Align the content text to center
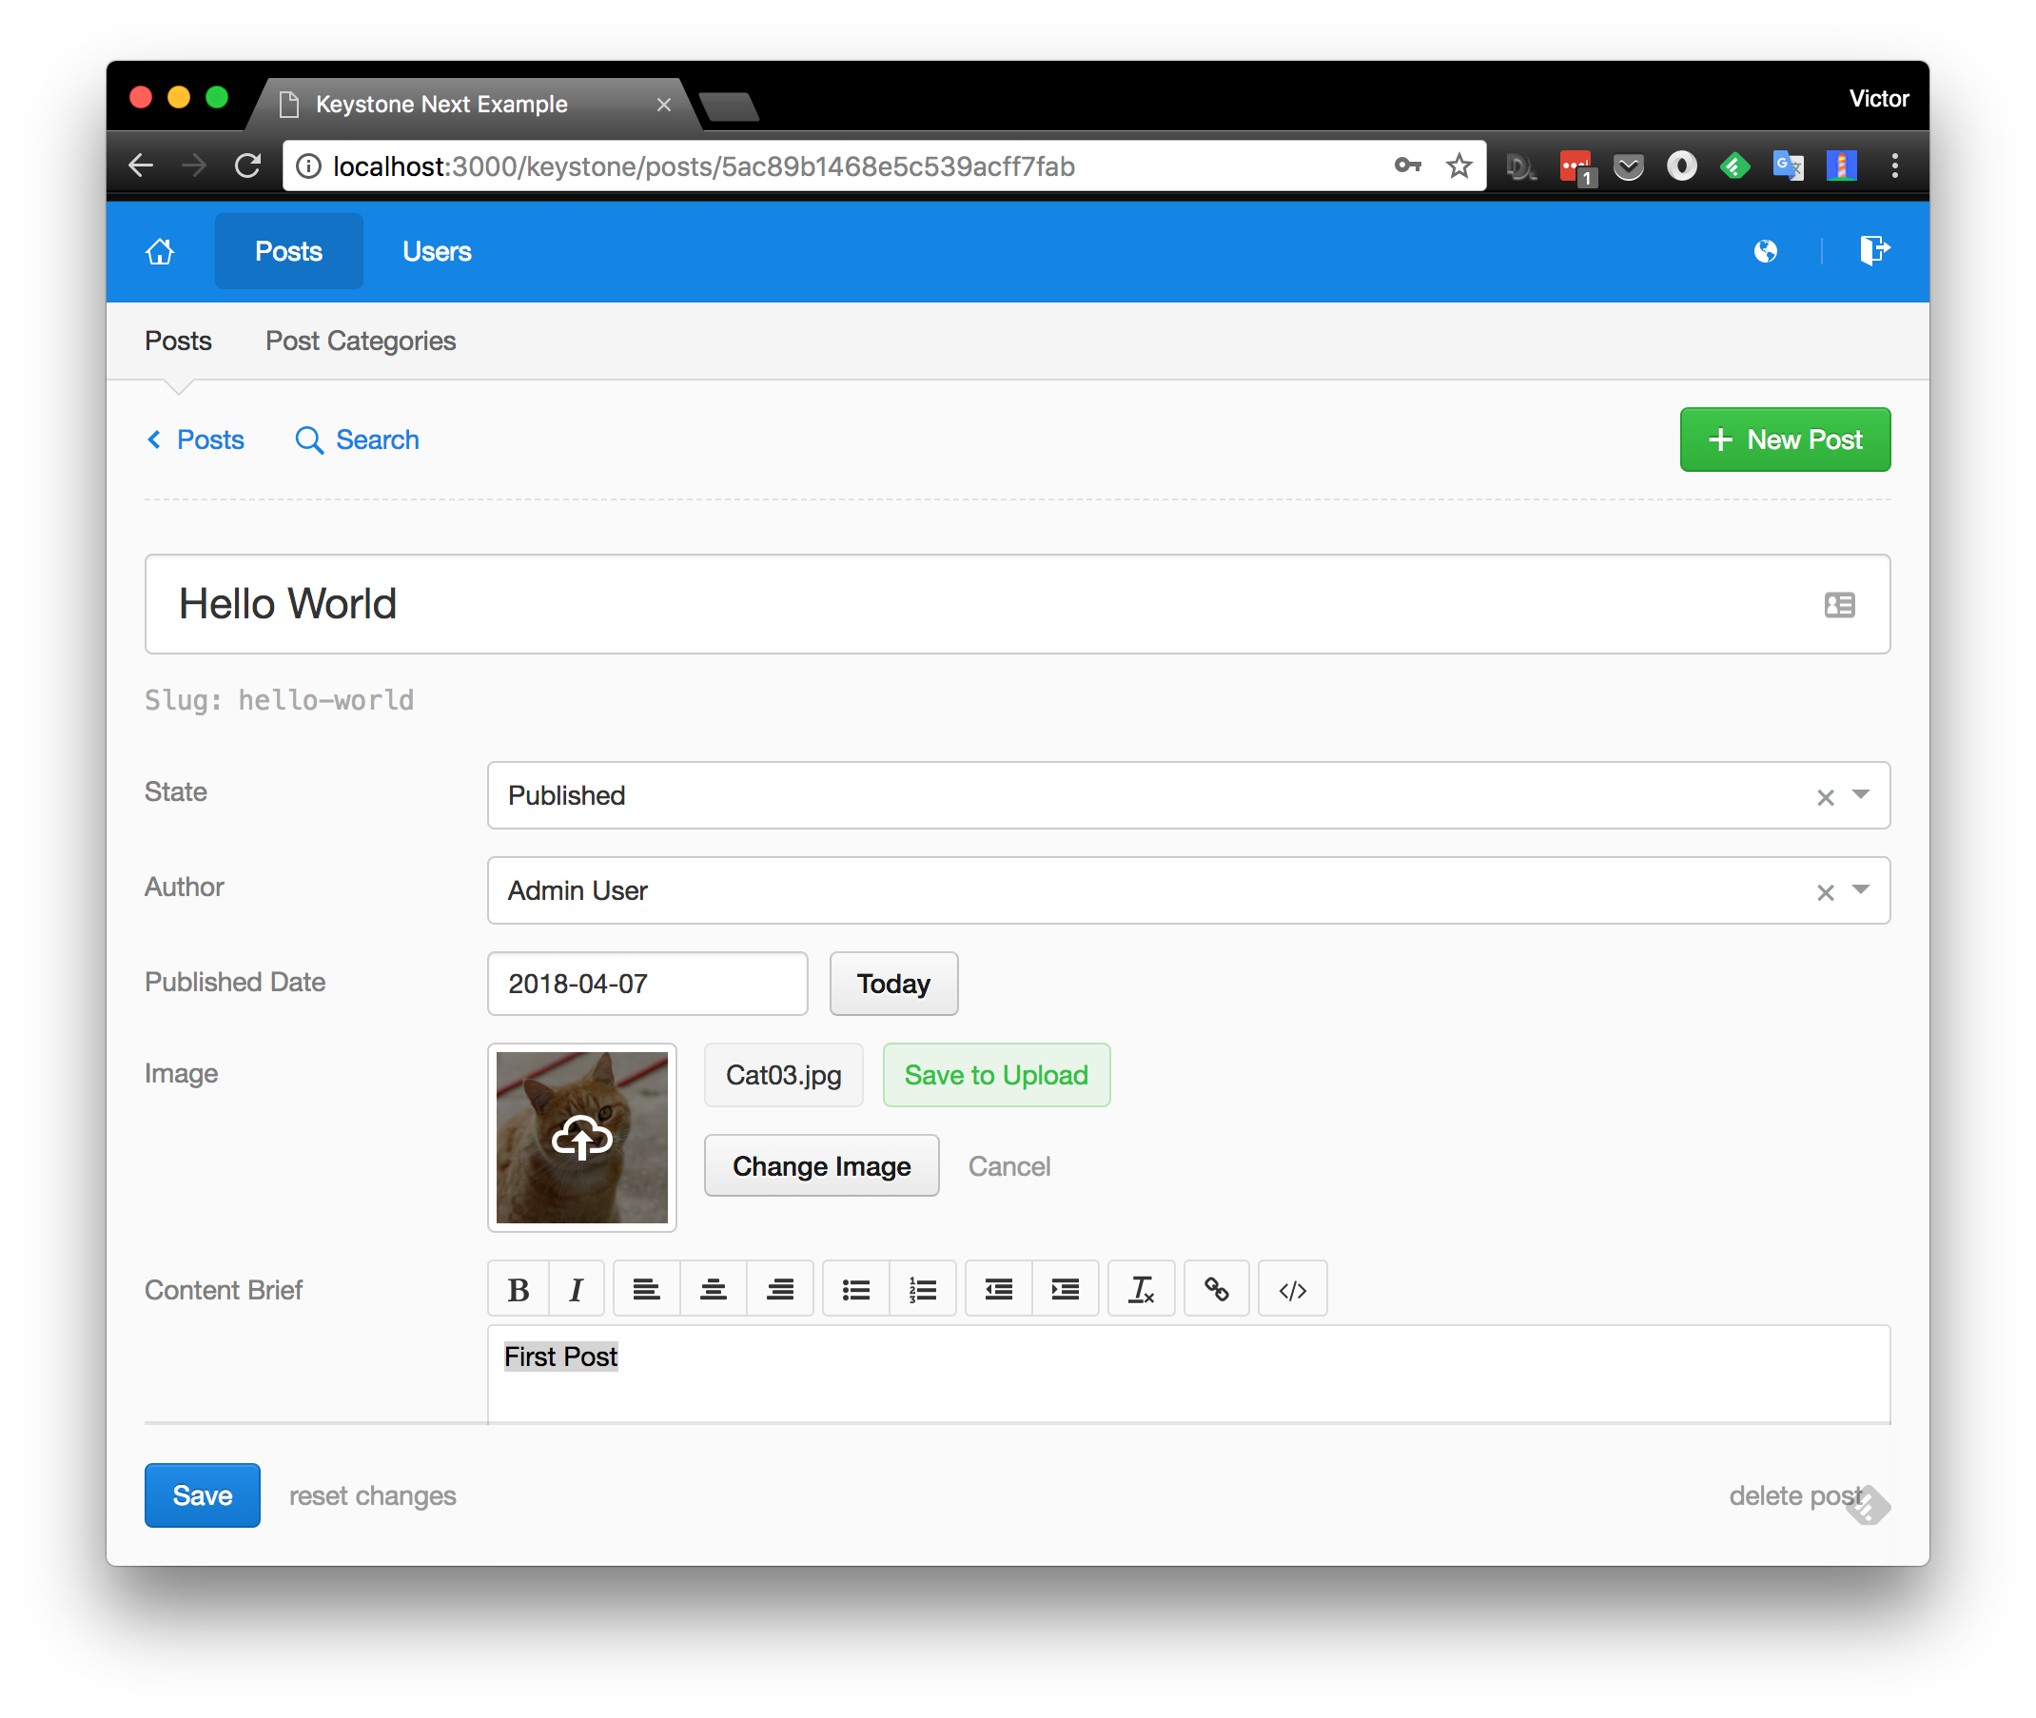2036x1718 pixels. pos(712,1287)
